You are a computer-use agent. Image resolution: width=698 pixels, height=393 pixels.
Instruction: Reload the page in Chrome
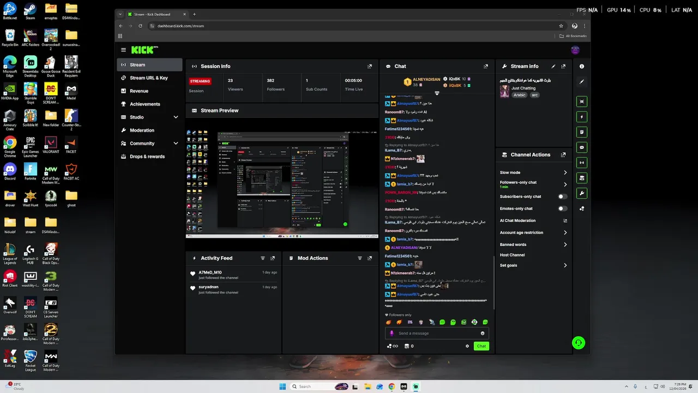[x=141, y=26]
